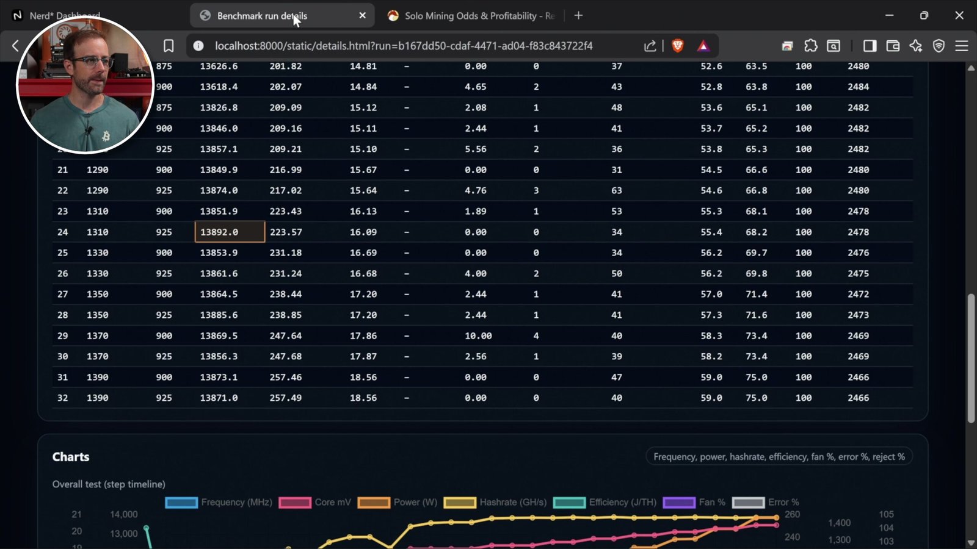Viewport: 977px width, 549px height.
Task: Toggle Frequency (MHz) legend series
Action: pyautogui.click(x=219, y=502)
